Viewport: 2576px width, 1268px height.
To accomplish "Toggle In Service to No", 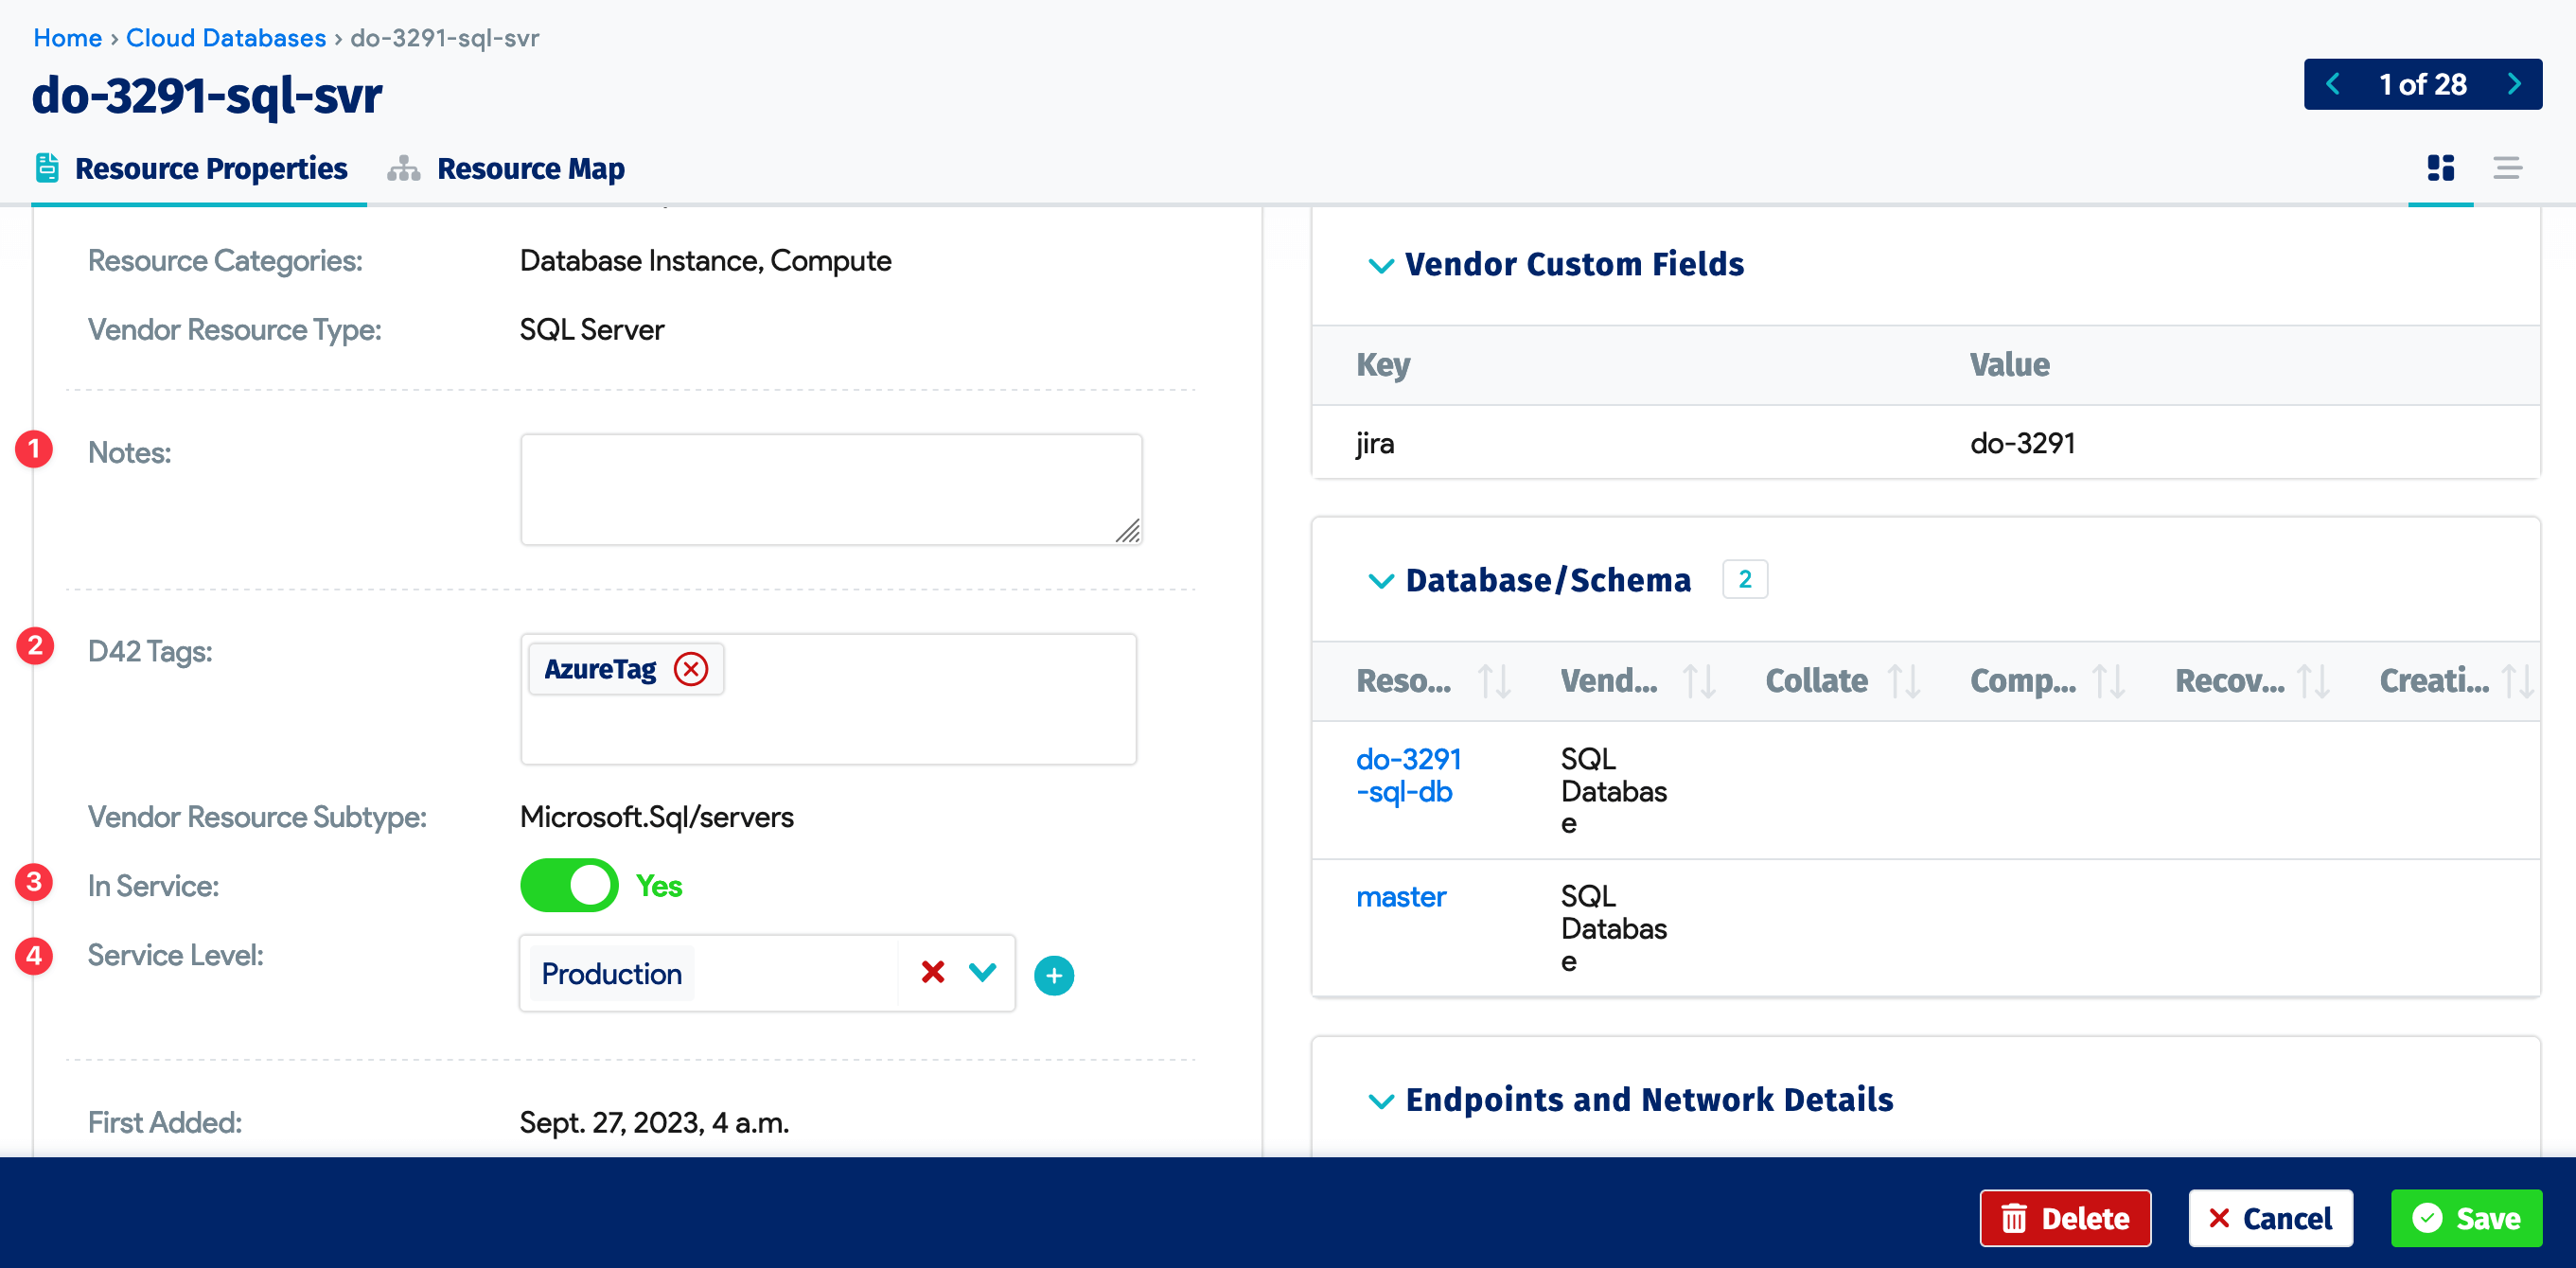I will [x=568, y=884].
